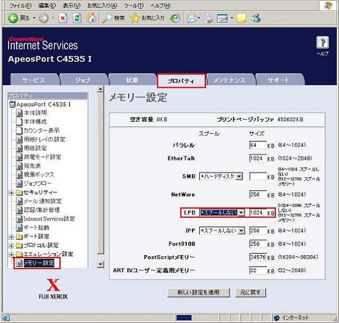Click the Print icon in browser toolbar
Screen dimensions: 339x323
(x=208, y=19)
